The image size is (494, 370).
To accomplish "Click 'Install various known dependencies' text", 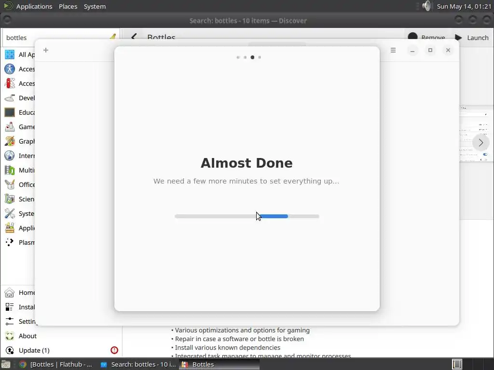I will point(228,348).
